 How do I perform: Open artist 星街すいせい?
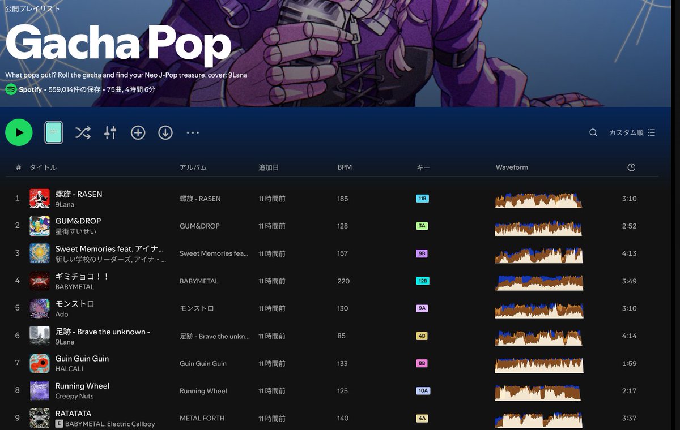coord(76,231)
